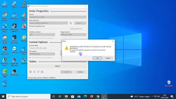Screen dimensions: 176x99
Task: Click the volume speaker tray icon
Action: pos(158,97)
